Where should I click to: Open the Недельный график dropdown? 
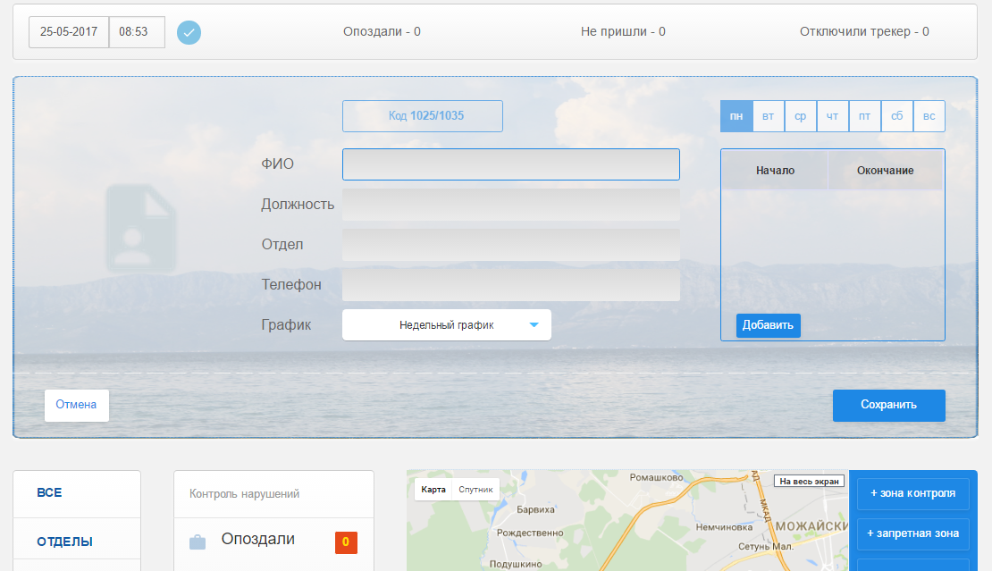[x=446, y=325]
